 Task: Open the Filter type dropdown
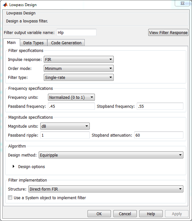tap(79, 77)
